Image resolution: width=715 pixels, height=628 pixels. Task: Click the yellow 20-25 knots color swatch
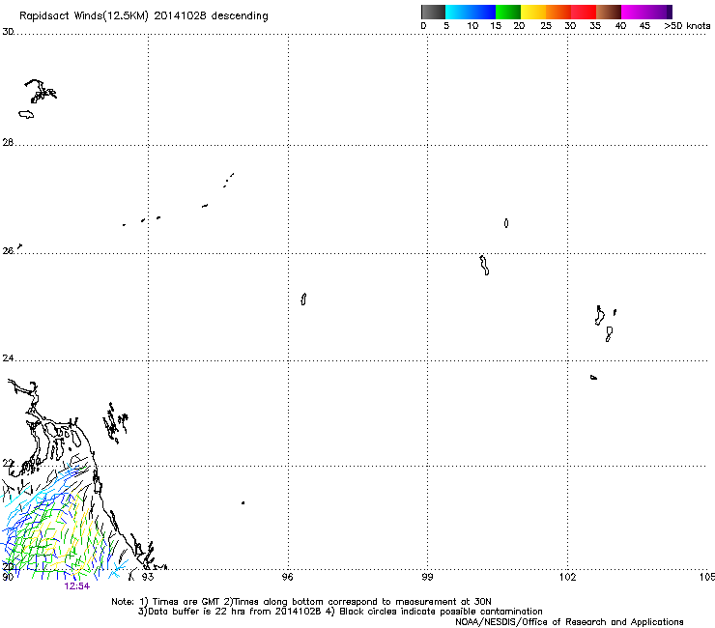533,12
